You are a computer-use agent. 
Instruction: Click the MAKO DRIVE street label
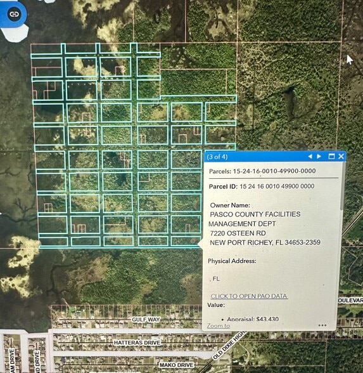(x=177, y=365)
